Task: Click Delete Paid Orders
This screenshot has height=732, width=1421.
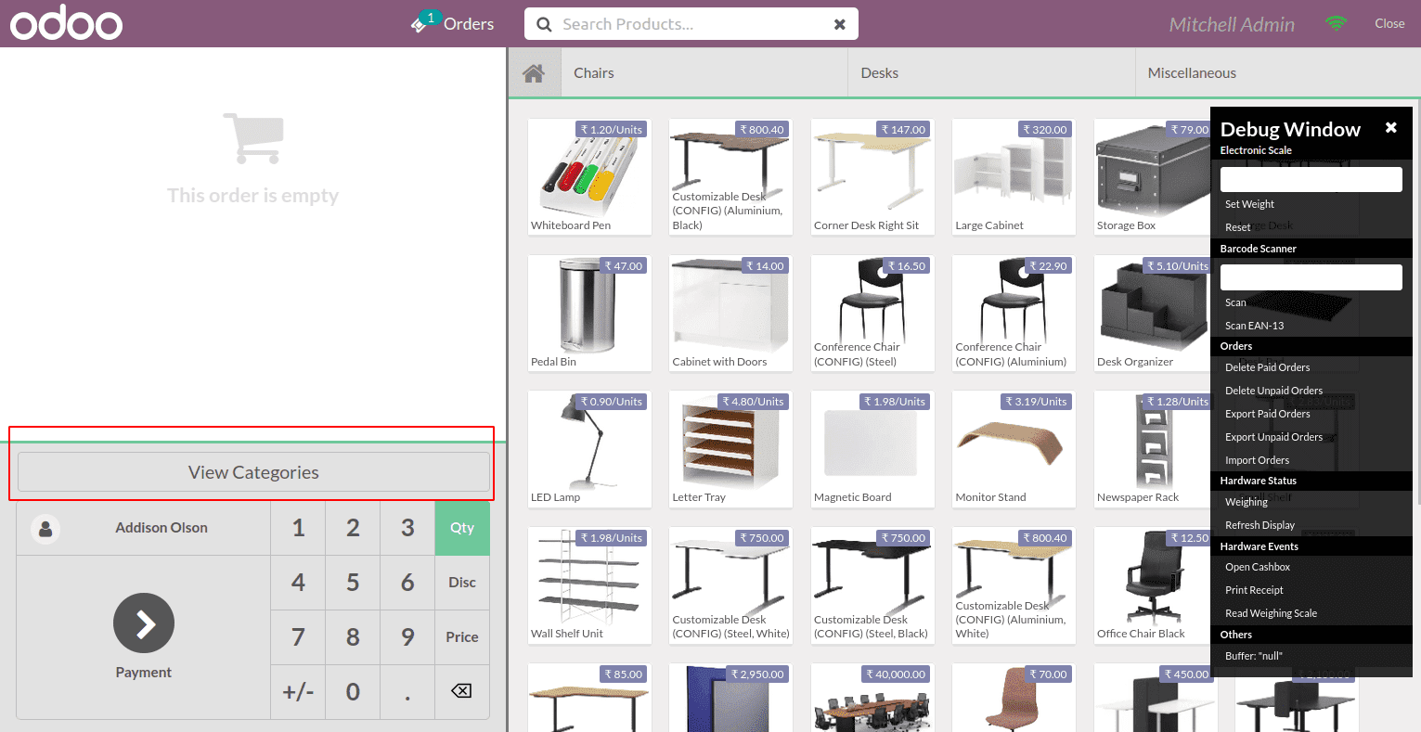Action: (x=1267, y=367)
